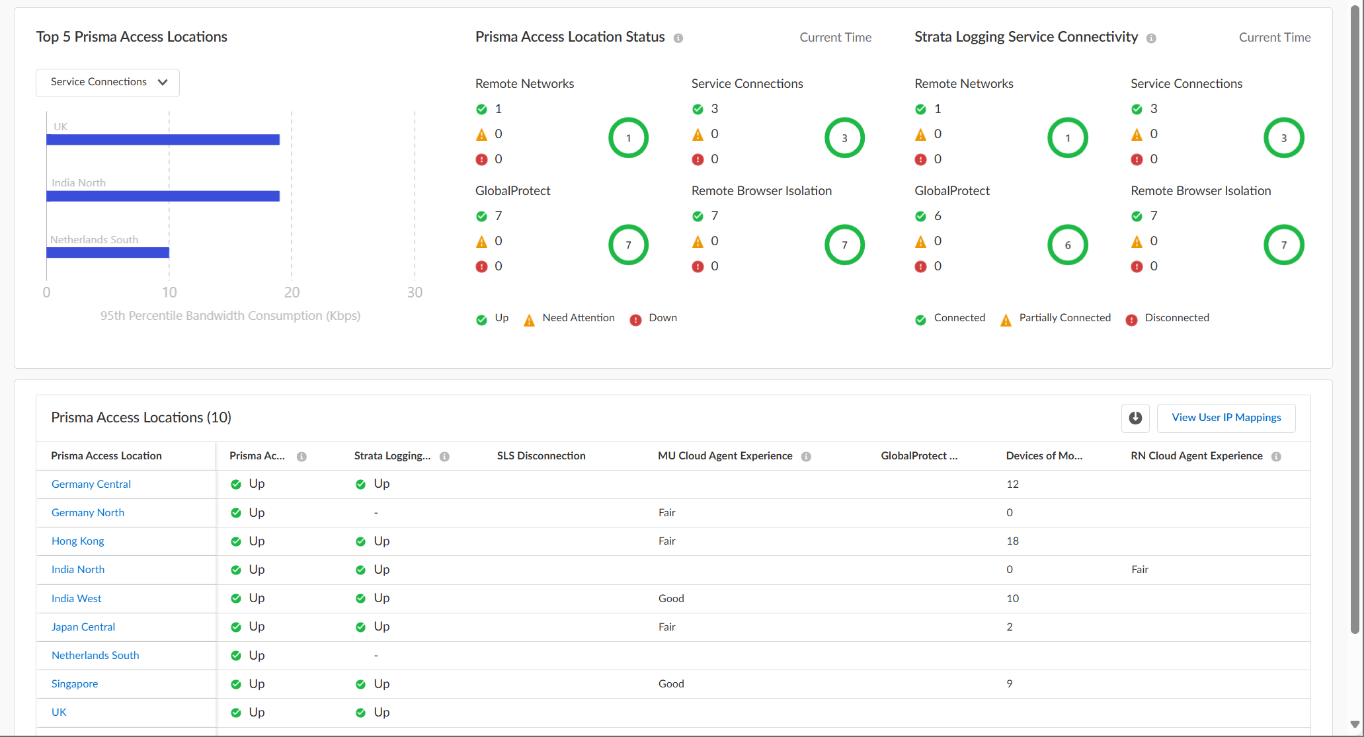The height and width of the screenshot is (737, 1364).
Task: Click device count 12 in Germany Central row
Action: [1012, 484]
